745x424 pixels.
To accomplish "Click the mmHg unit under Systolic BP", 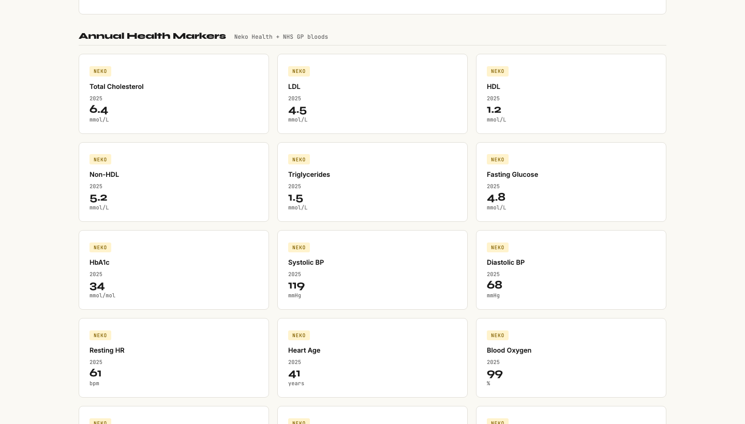I will pyautogui.click(x=295, y=296).
